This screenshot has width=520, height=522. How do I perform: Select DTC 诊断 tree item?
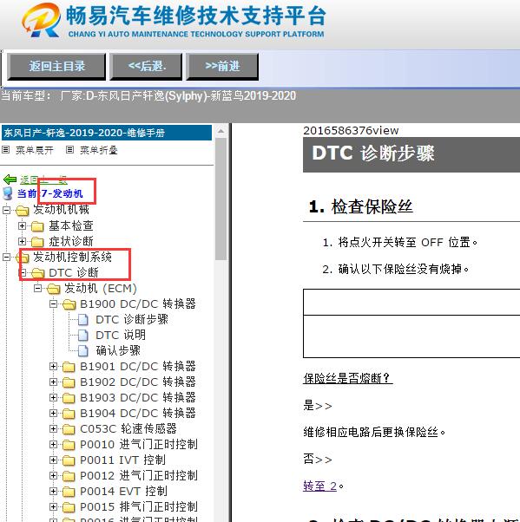tap(74, 272)
